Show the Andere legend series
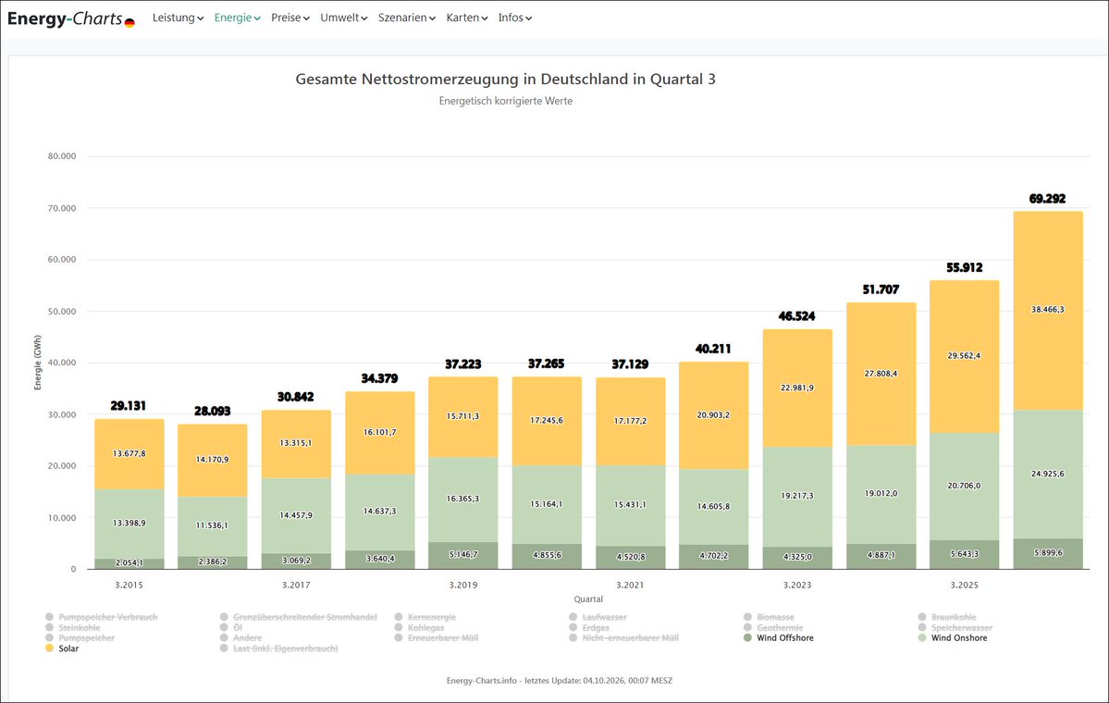Screen dimensions: 1109x703 point(240,638)
